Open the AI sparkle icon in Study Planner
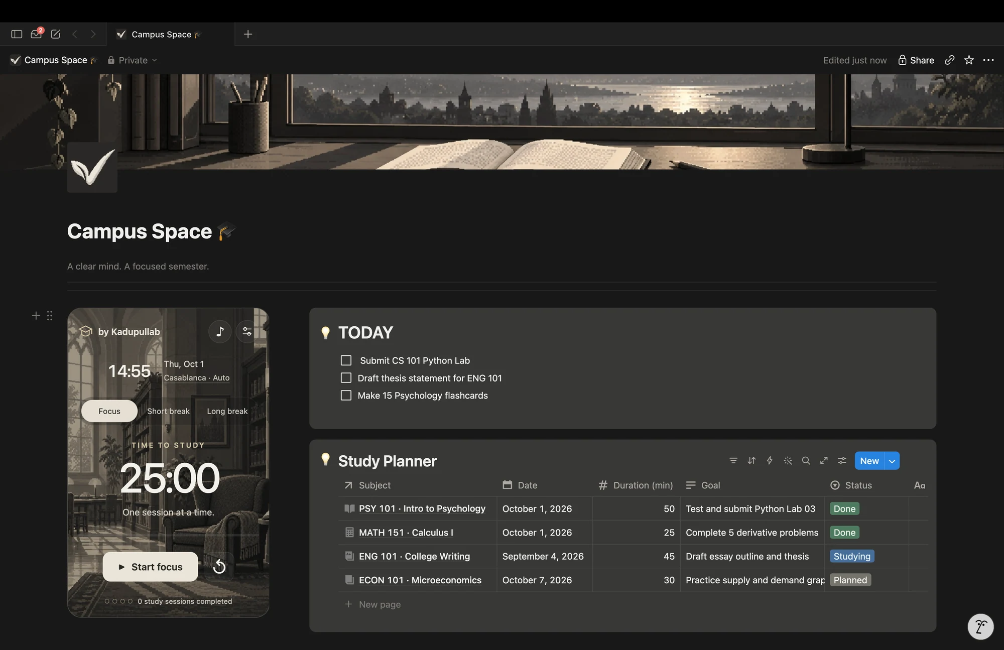This screenshot has width=1004, height=650. click(x=788, y=461)
